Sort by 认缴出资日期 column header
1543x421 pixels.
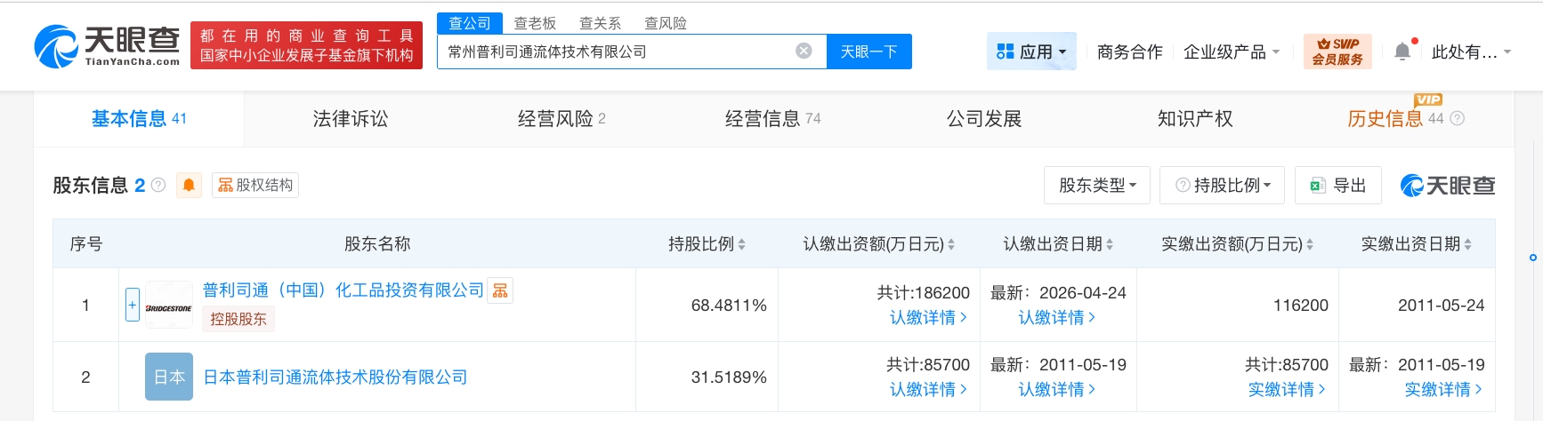point(1057,244)
